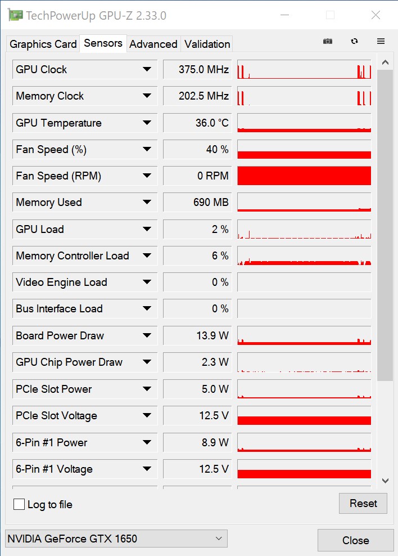Open the Advanced tab
Image resolution: width=398 pixels, height=556 pixels.
pos(153,44)
